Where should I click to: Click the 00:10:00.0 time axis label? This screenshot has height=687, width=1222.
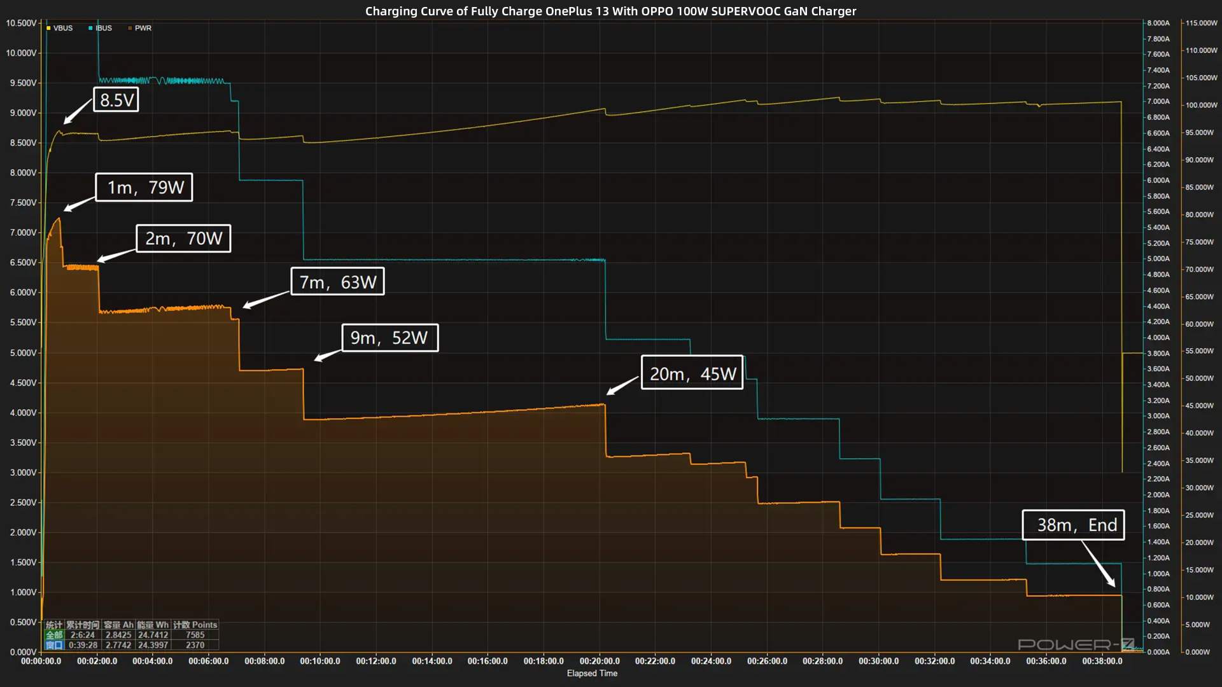point(320,661)
